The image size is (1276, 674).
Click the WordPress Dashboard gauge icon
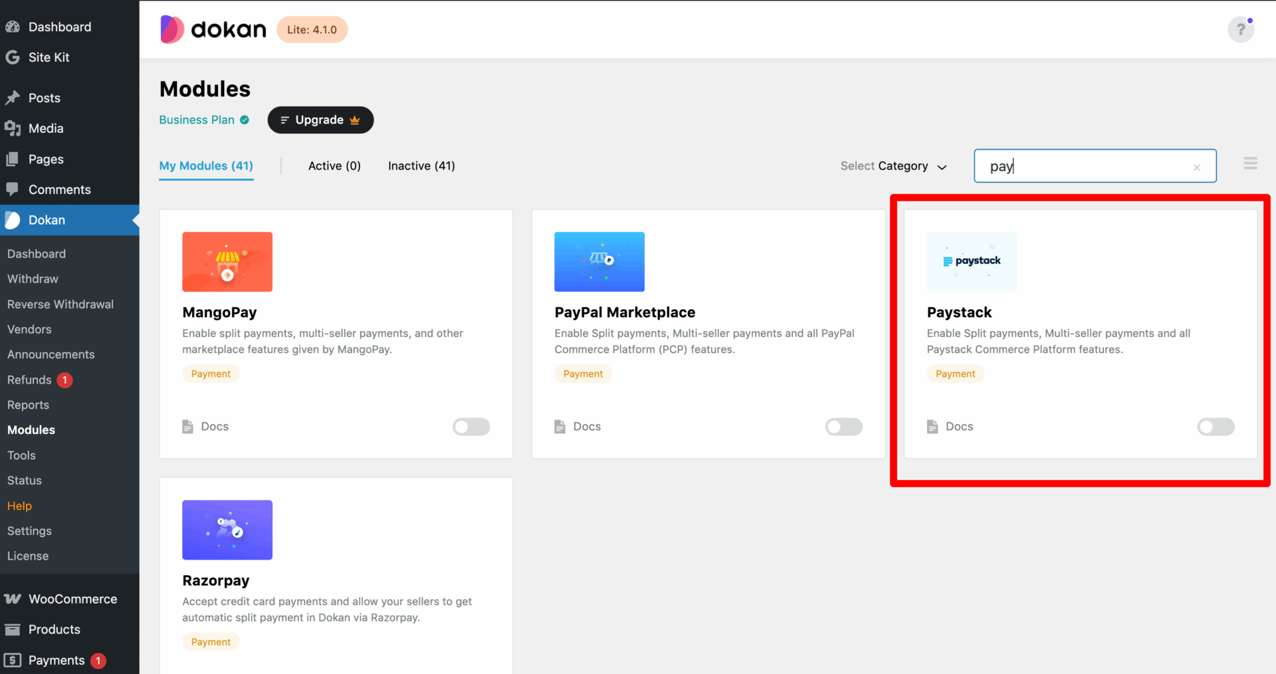pyautogui.click(x=13, y=27)
